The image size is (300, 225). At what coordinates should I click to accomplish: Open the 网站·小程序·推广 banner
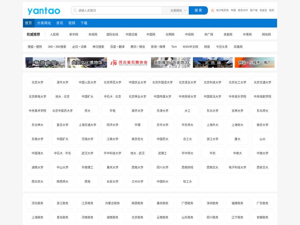click(x=255, y=62)
